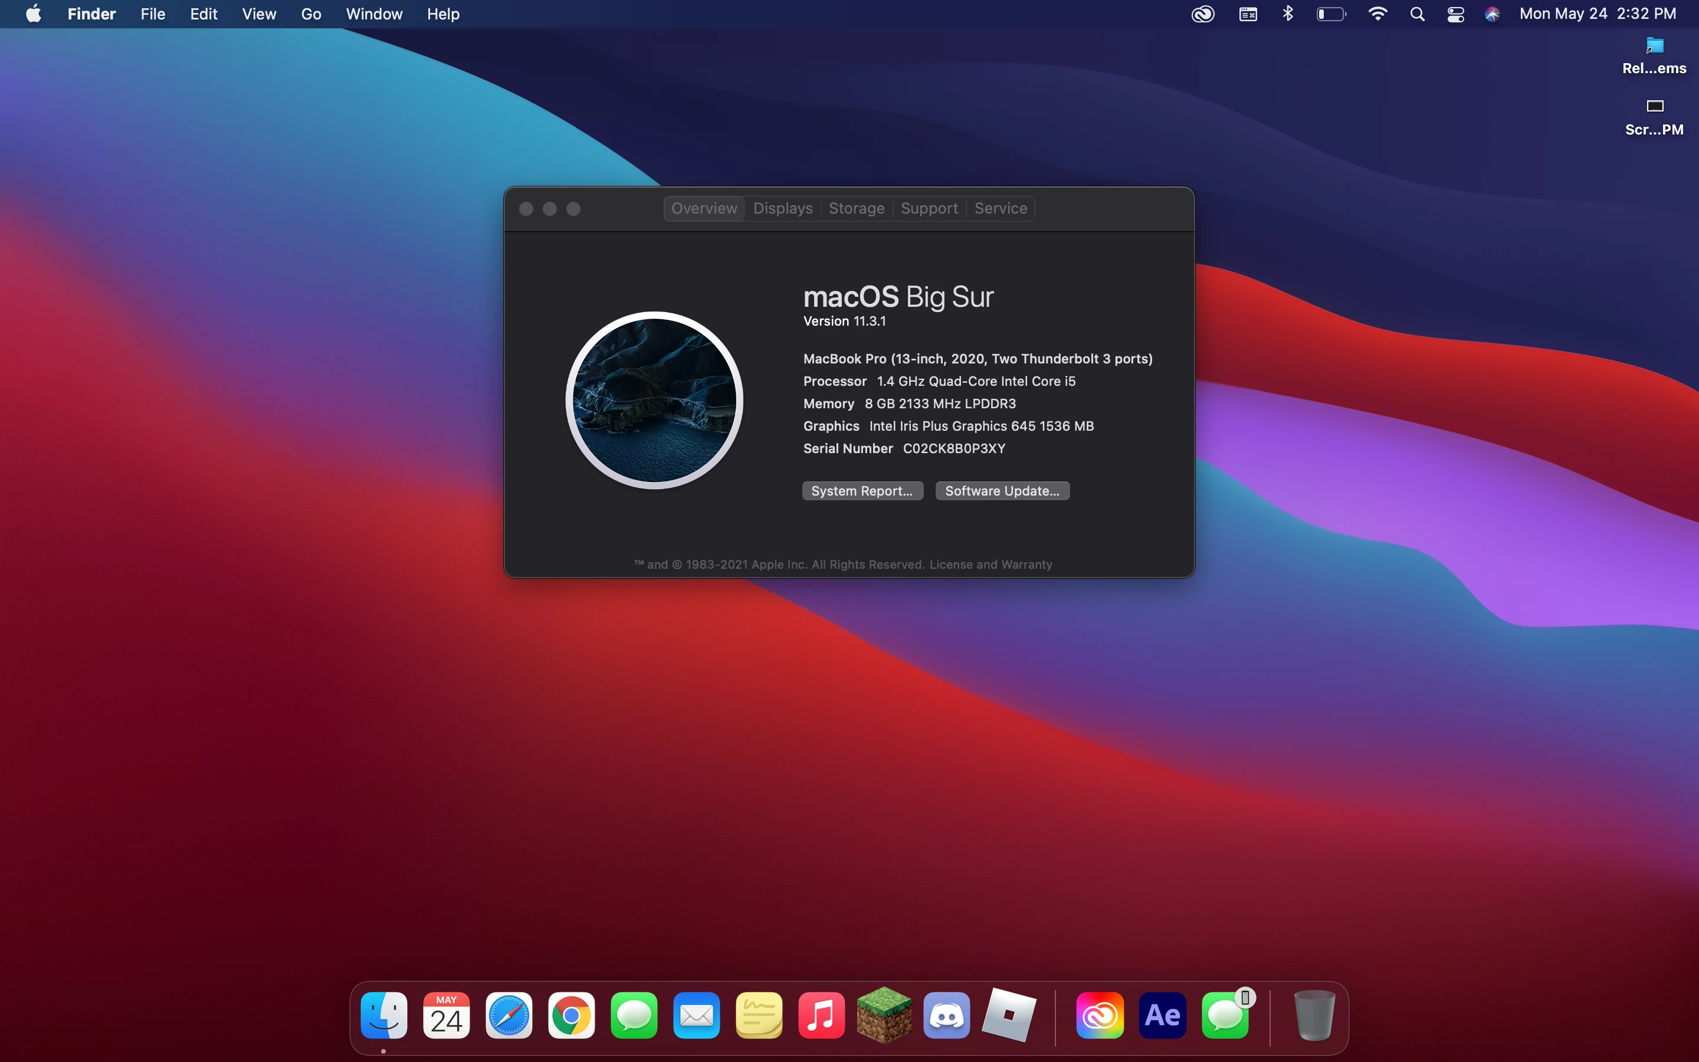This screenshot has width=1699, height=1062.
Task: Click the System Report button
Action: (x=862, y=491)
